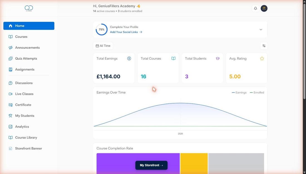The height and width of the screenshot is (174, 306).
Task: Open Live Classes in sidebar
Action: (x=29, y=94)
